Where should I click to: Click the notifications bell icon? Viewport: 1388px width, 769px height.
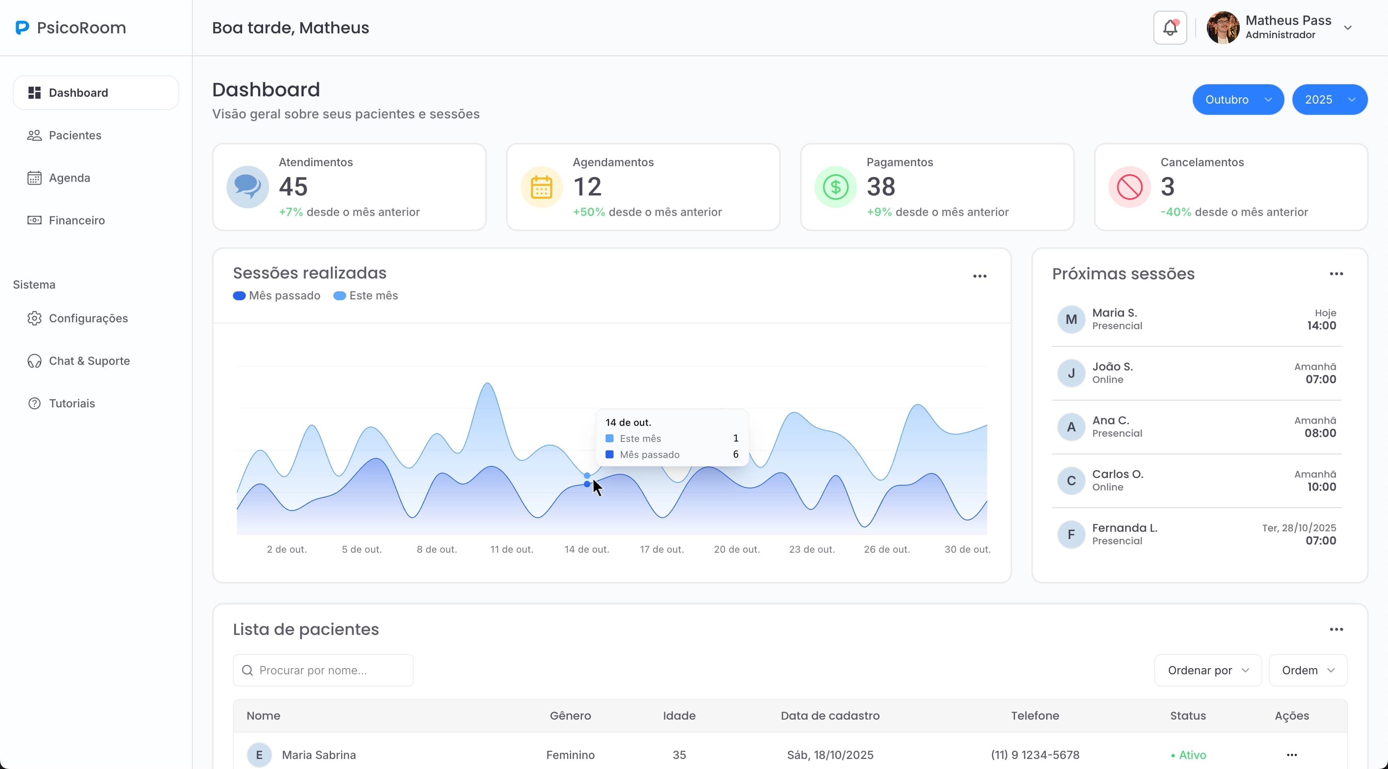point(1169,27)
